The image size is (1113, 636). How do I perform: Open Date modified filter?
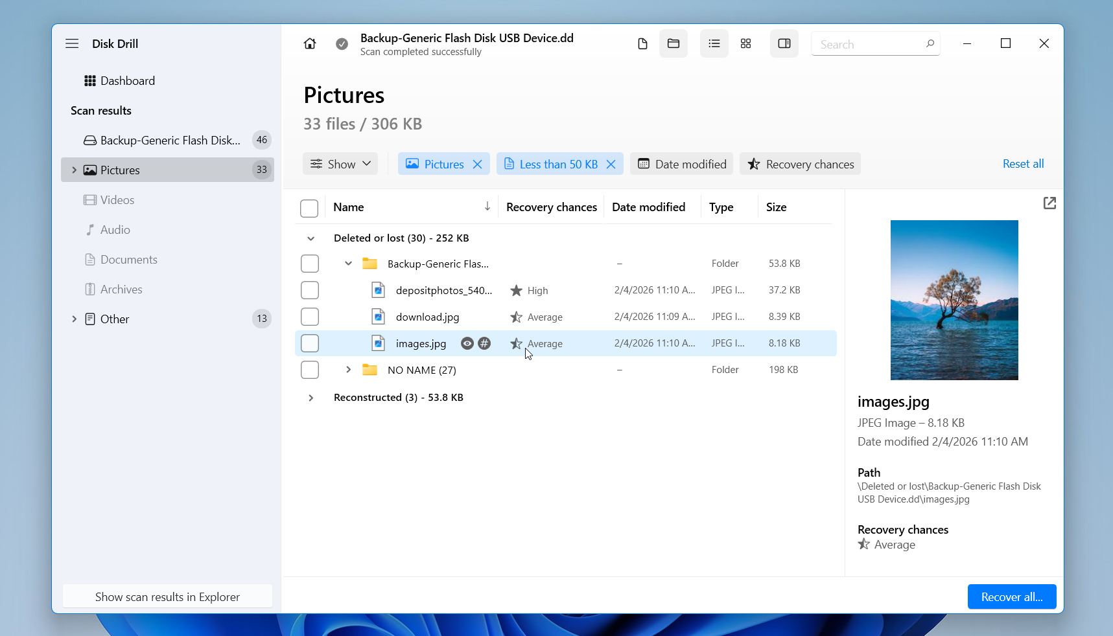coord(681,164)
